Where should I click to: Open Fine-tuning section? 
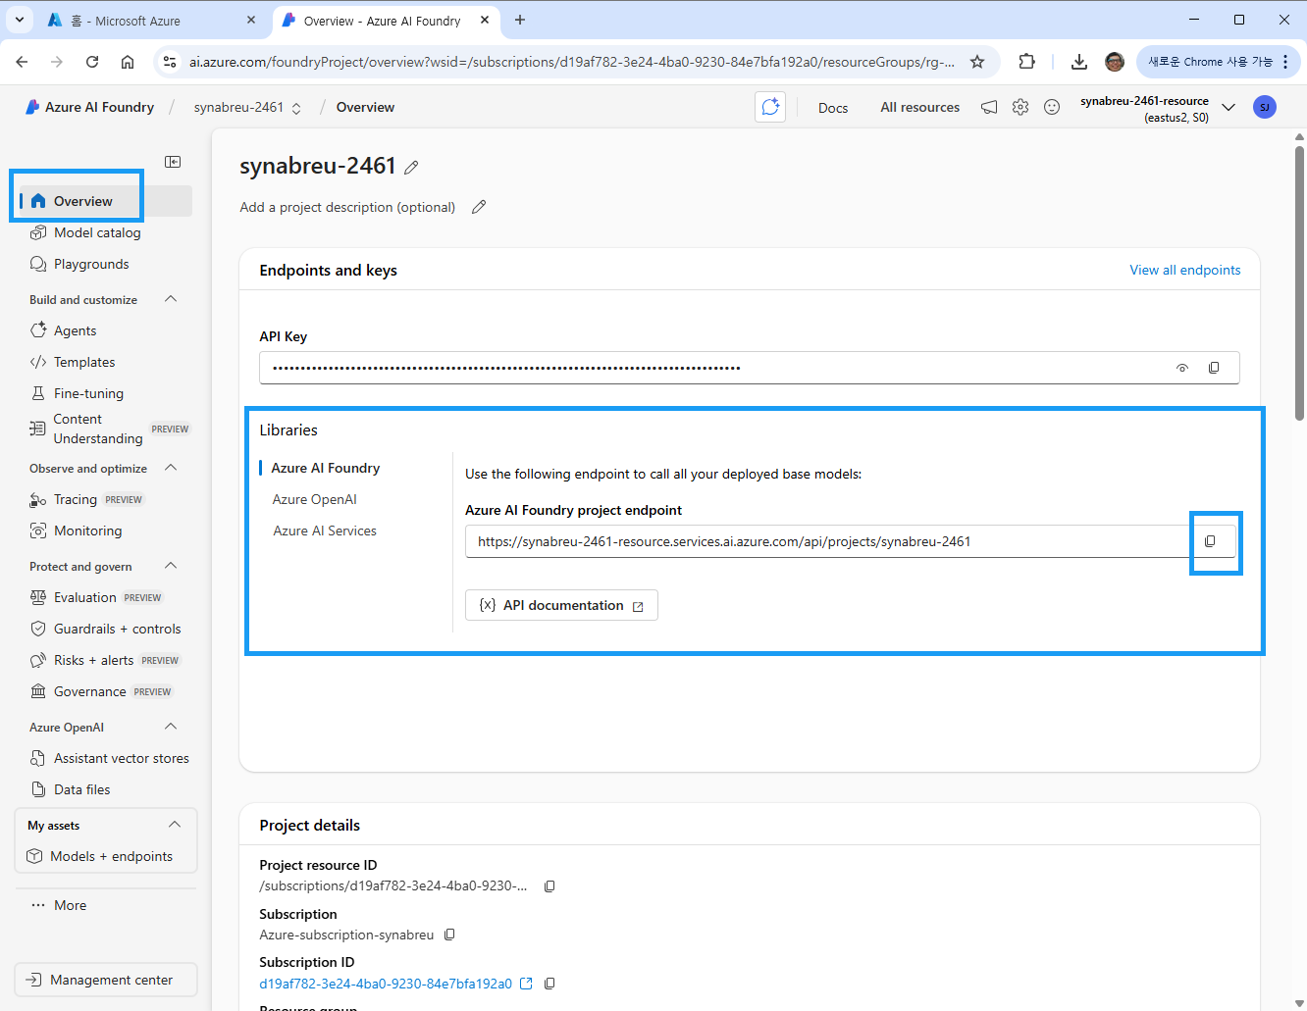88,393
